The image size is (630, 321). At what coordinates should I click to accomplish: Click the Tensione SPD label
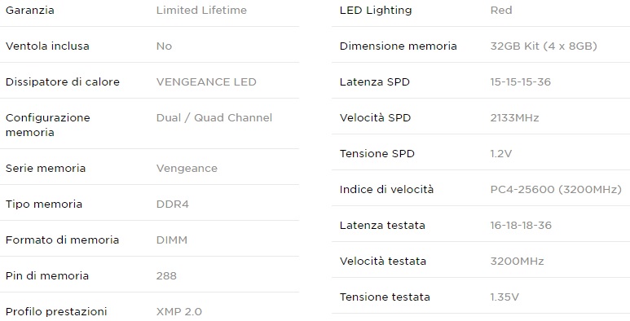tap(377, 153)
